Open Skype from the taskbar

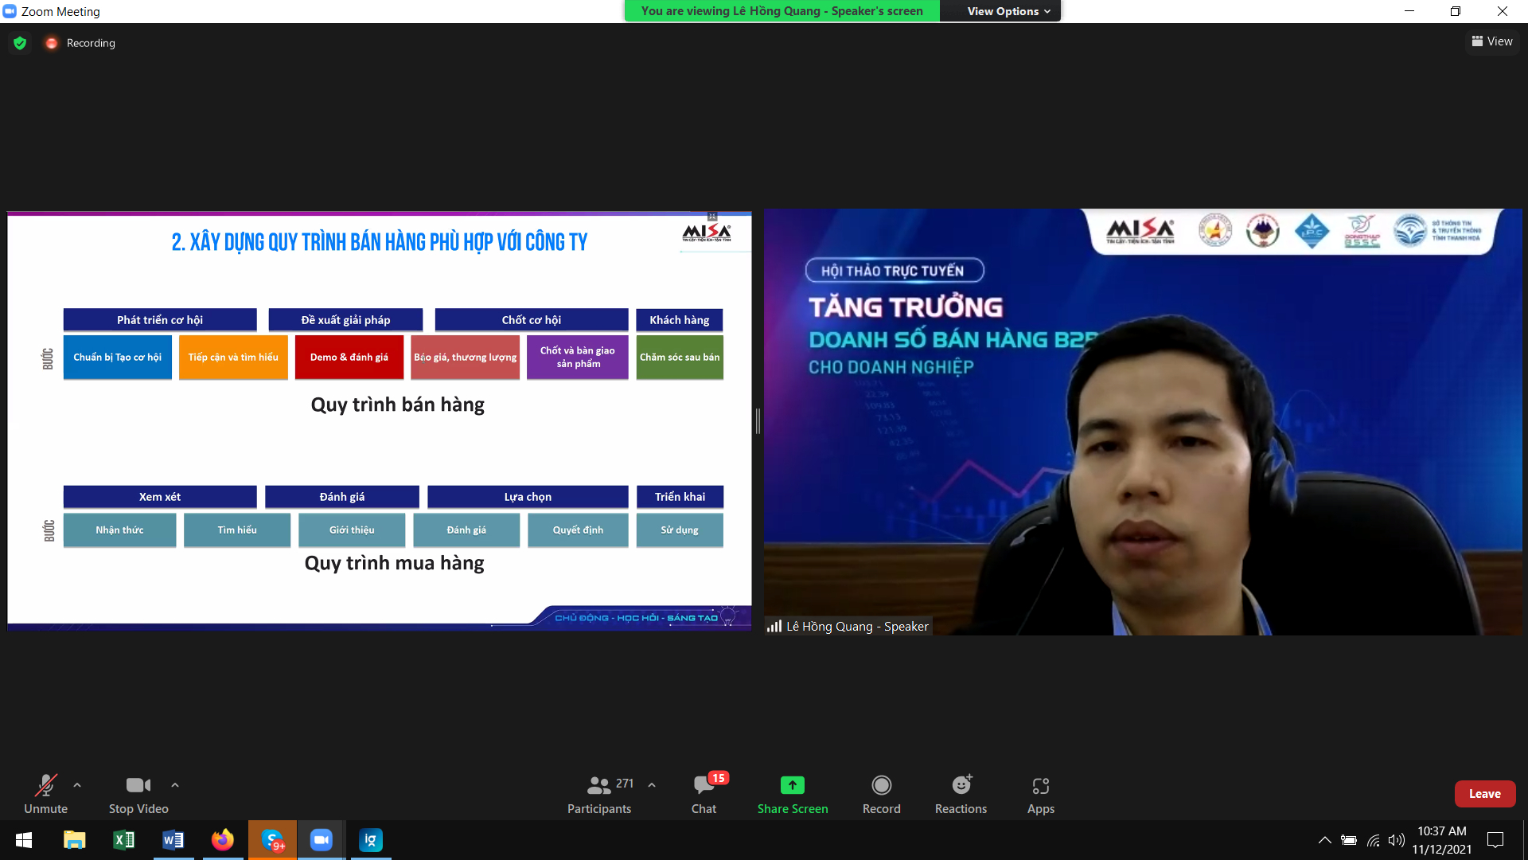pyautogui.click(x=272, y=840)
